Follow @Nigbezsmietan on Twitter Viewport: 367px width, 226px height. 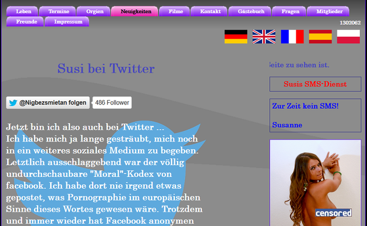47,103
